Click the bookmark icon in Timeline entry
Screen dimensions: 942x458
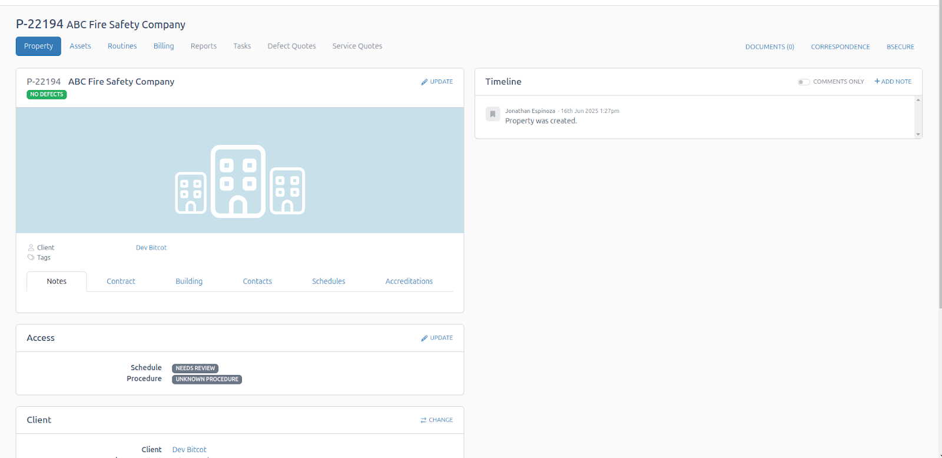pyautogui.click(x=493, y=114)
